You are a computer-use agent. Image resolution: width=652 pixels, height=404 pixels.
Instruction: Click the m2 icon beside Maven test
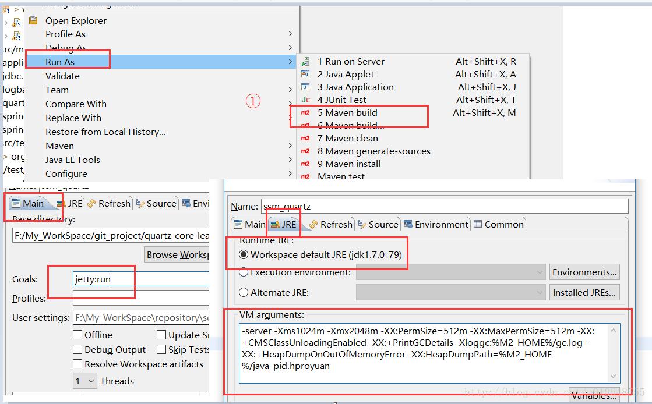tap(305, 176)
